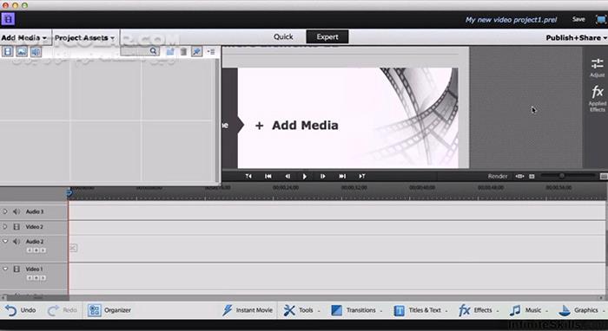608x331 pixels.
Task: Toggle full screen icon beside Save
Action: pos(600,19)
